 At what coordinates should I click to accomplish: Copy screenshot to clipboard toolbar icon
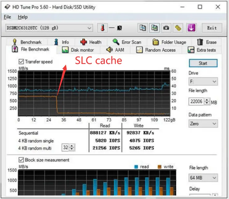point(154,28)
